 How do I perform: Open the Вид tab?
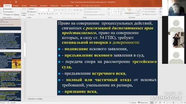77,5
